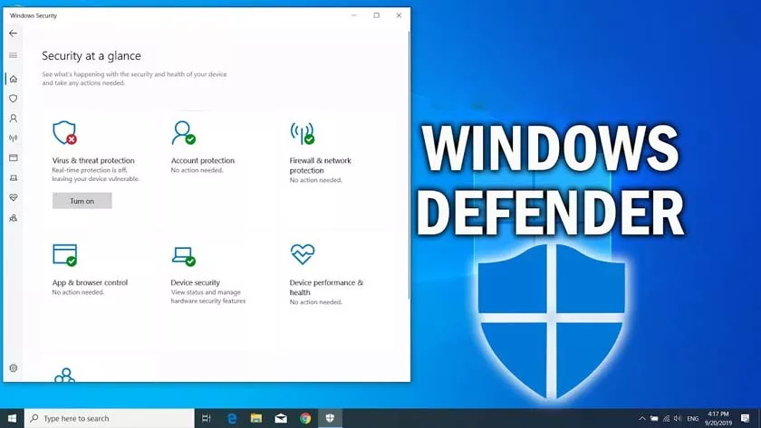Open App & browser control heading
761x428 pixels.
pos(90,282)
